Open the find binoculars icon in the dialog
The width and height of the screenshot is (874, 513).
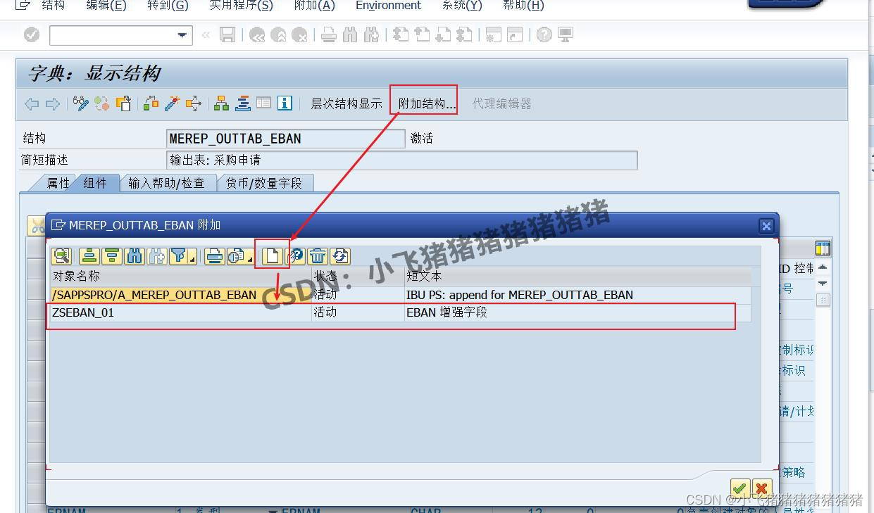[134, 256]
